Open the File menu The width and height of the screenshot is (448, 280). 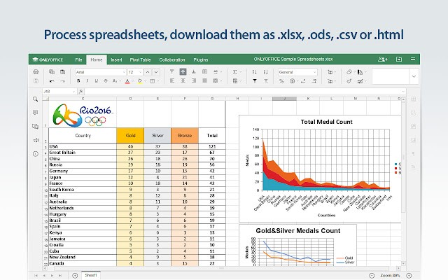(x=79, y=60)
